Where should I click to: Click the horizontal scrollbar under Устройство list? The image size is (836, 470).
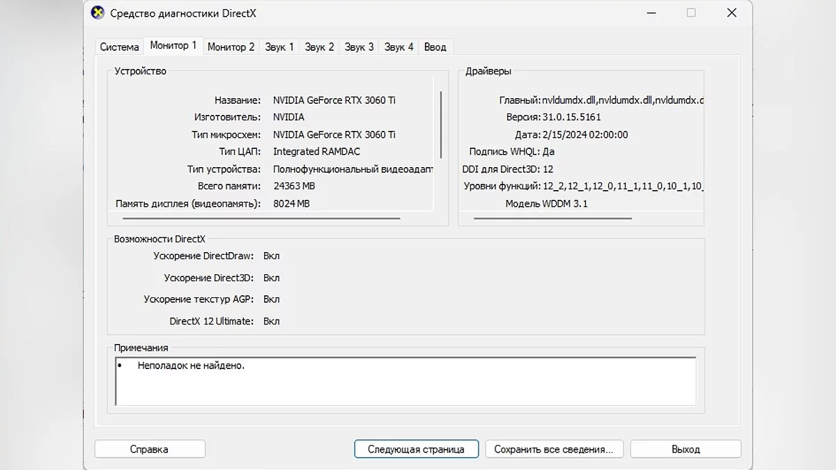258,219
